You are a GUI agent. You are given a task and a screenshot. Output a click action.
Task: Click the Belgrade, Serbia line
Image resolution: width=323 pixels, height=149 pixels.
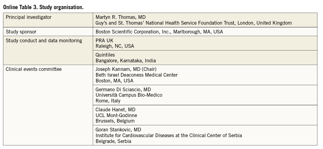(x=113, y=141)
